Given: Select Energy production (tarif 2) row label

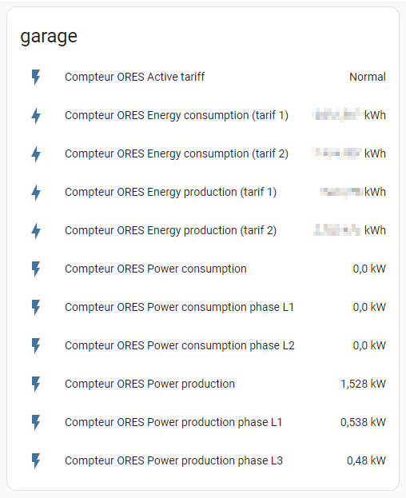Looking at the screenshot, I should coord(170,230).
